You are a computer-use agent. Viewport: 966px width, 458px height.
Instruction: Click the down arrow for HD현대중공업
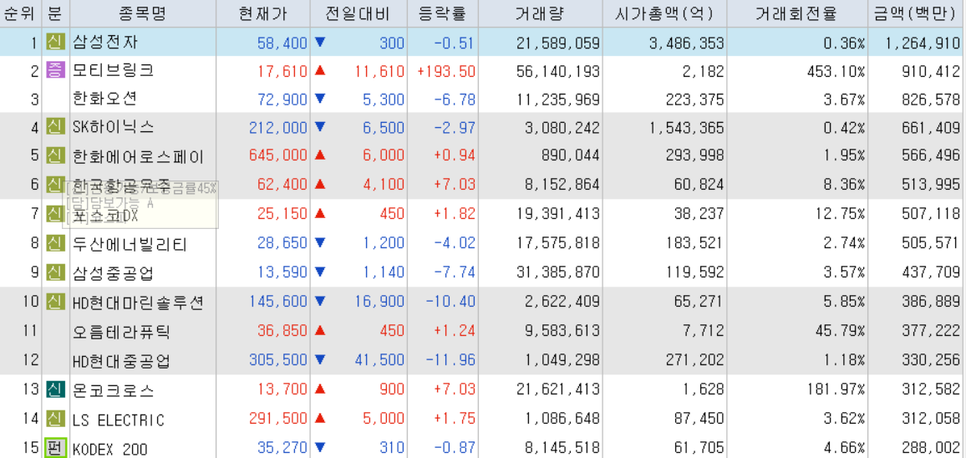tap(319, 360)
